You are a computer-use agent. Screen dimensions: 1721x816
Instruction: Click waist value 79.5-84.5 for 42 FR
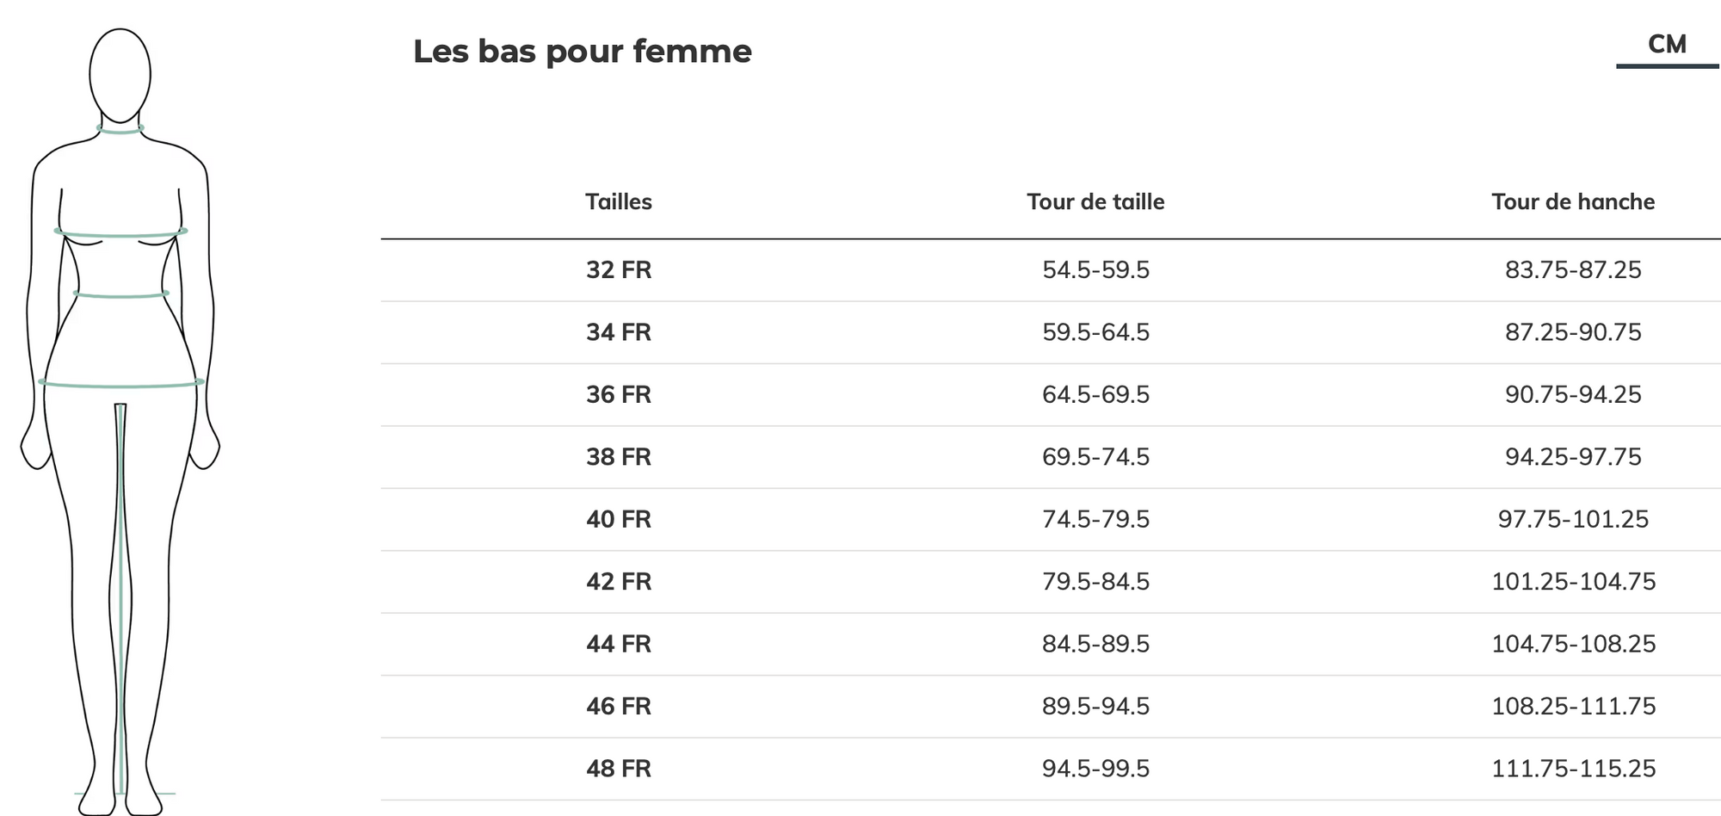point(1095,582)
